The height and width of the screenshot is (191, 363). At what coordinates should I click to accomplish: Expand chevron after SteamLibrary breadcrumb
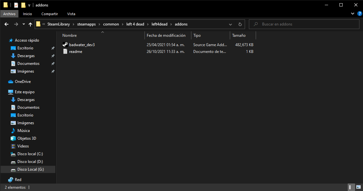pyautogui.click(x=73, y=24)
